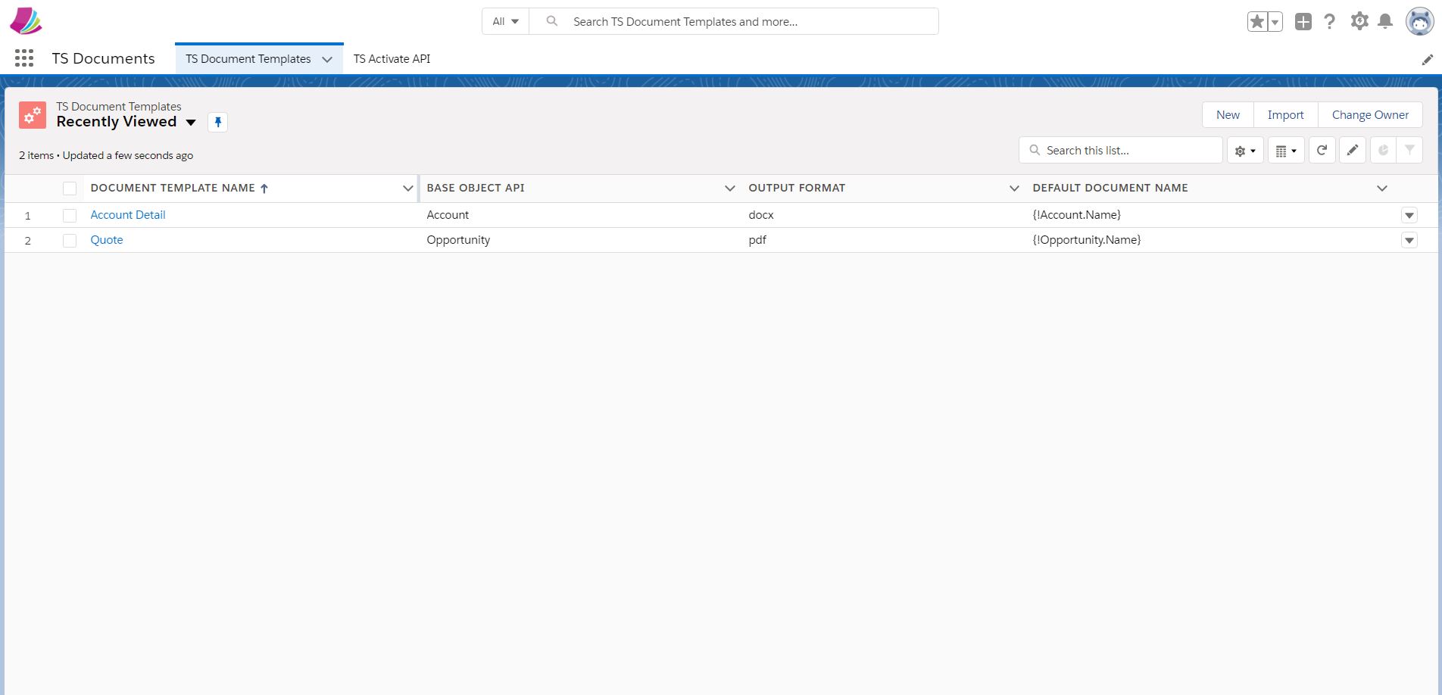The height and width of the screenshot is (695, 1442).
Task: Check the Account Detail row checkbox
Action: 70,215
